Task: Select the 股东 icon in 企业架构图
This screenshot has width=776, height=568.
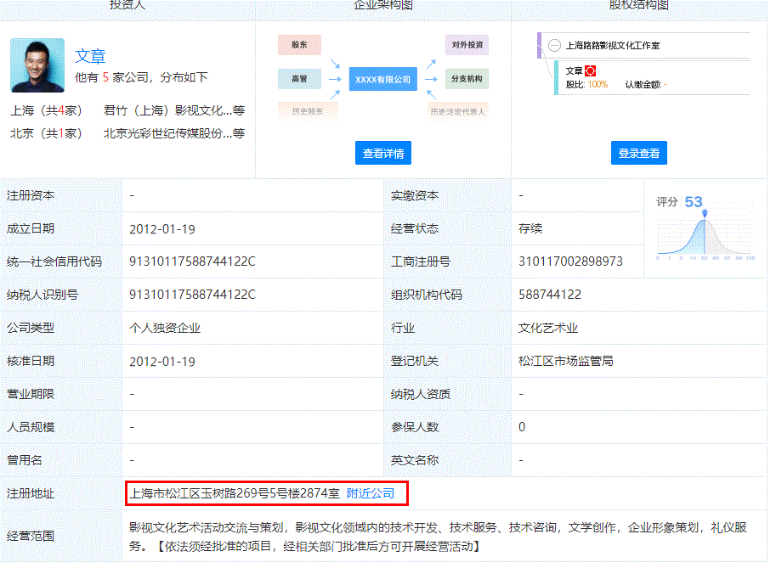Action: click(299, 44)
